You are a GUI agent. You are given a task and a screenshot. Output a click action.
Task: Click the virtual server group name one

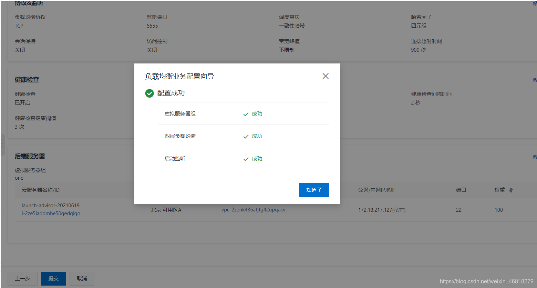click(19, 178)
